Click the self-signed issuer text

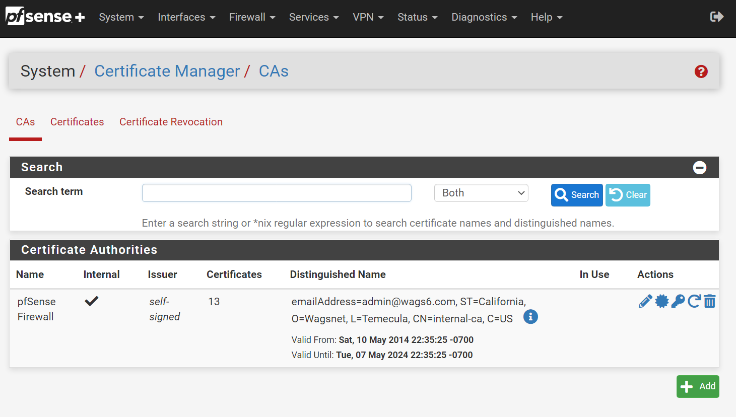coord(164,309)
